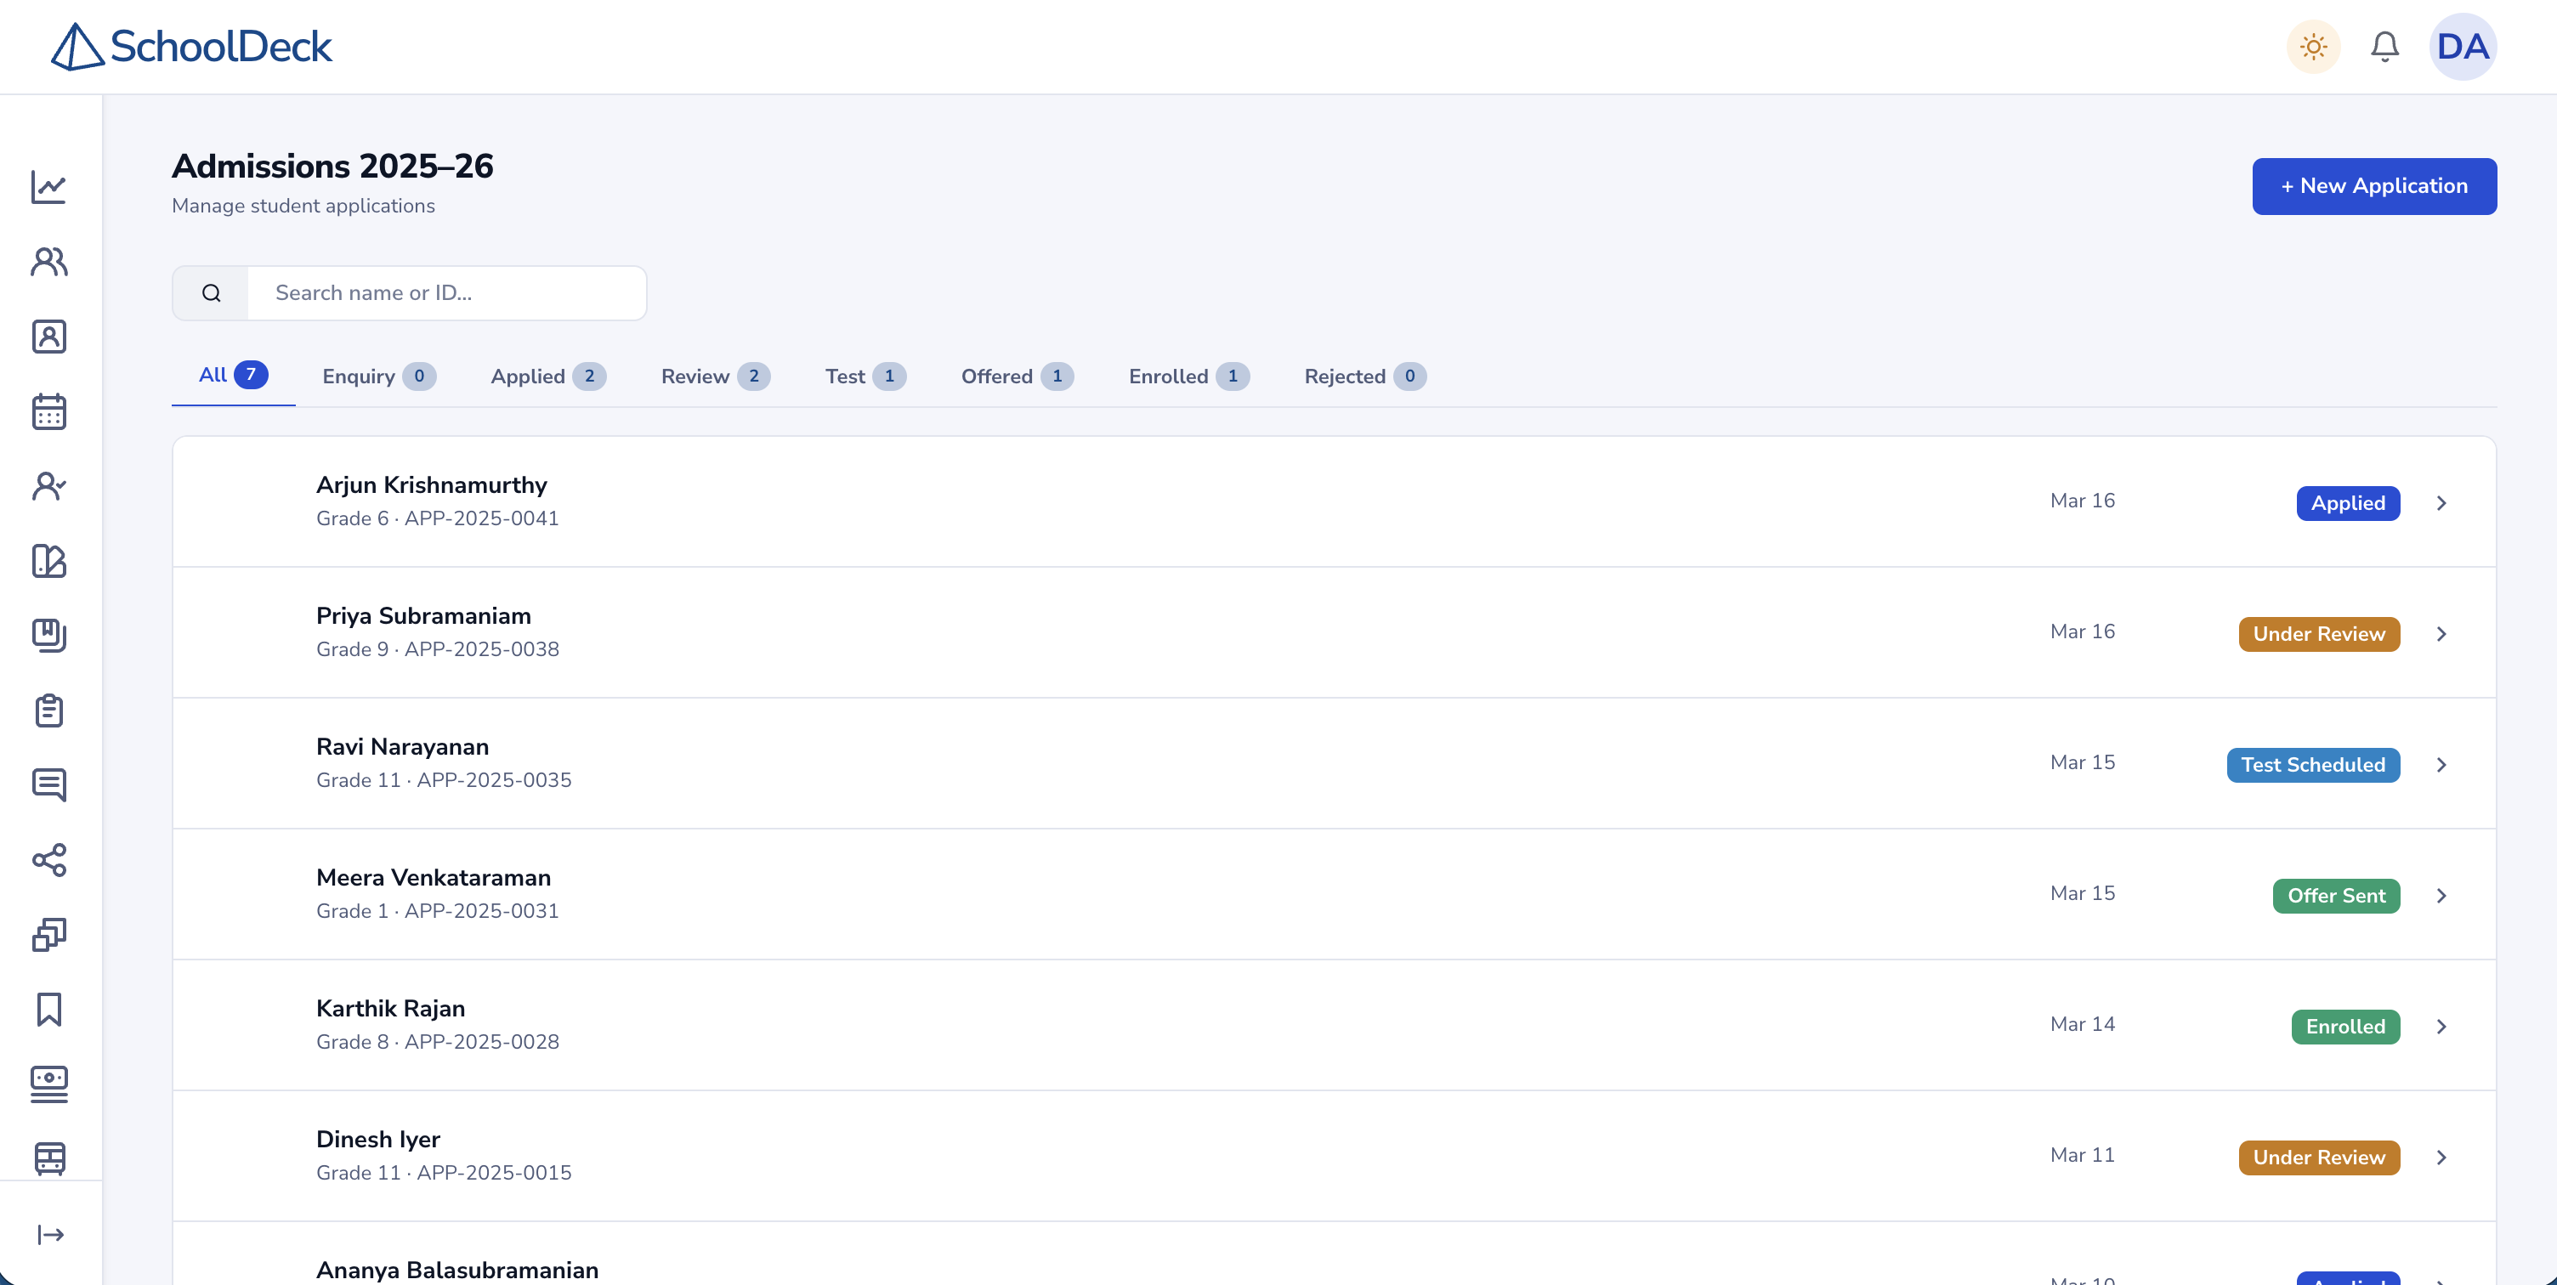Open the DA user avatar menu

click(x=2462, y=47)
